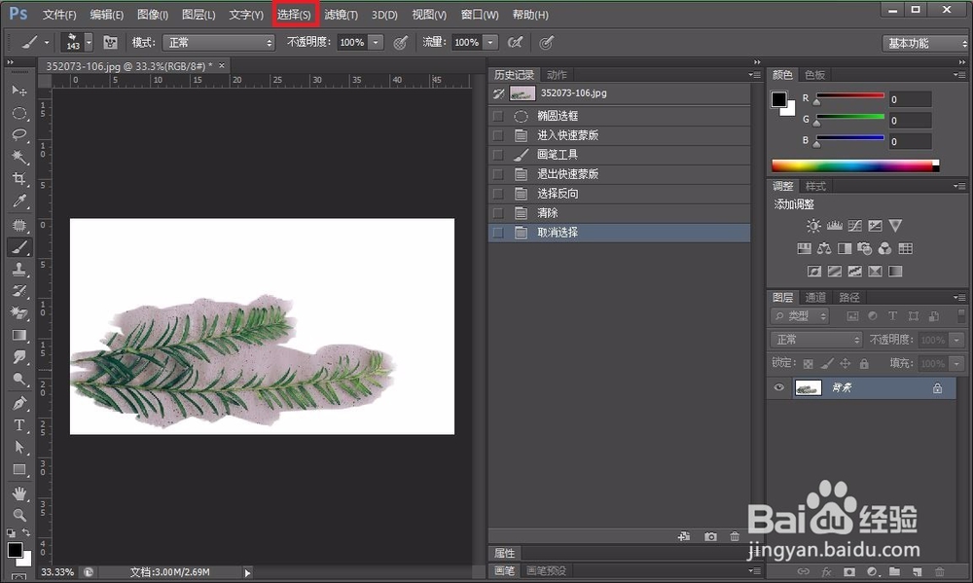Add Levels adjustment icon
The image size is (973, 583).
click(x=834, y=226)
